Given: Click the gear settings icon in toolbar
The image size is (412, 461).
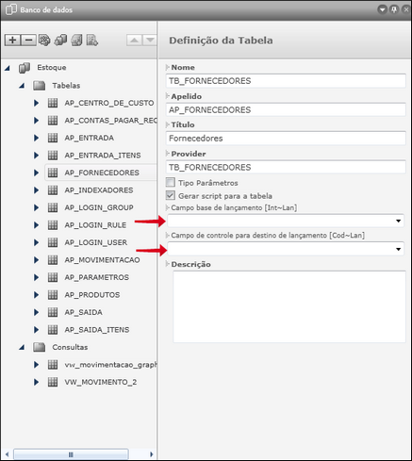Looking at the screenshot, I should click(44, 41).
